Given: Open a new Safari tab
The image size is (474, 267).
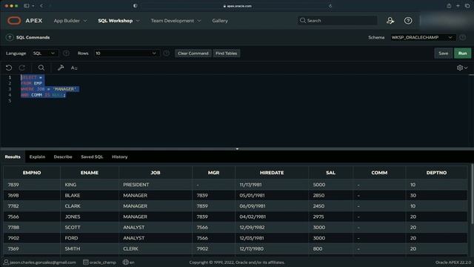Looking at the screenshot, I should [x=458, y=6].
